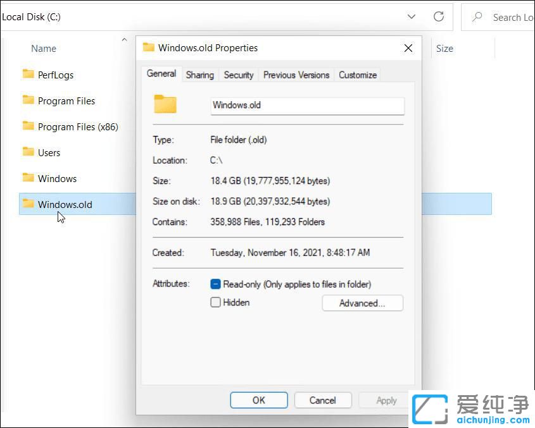Switch to the Security tab
This screenshot has height=428, width=535.
pos(238,75)
